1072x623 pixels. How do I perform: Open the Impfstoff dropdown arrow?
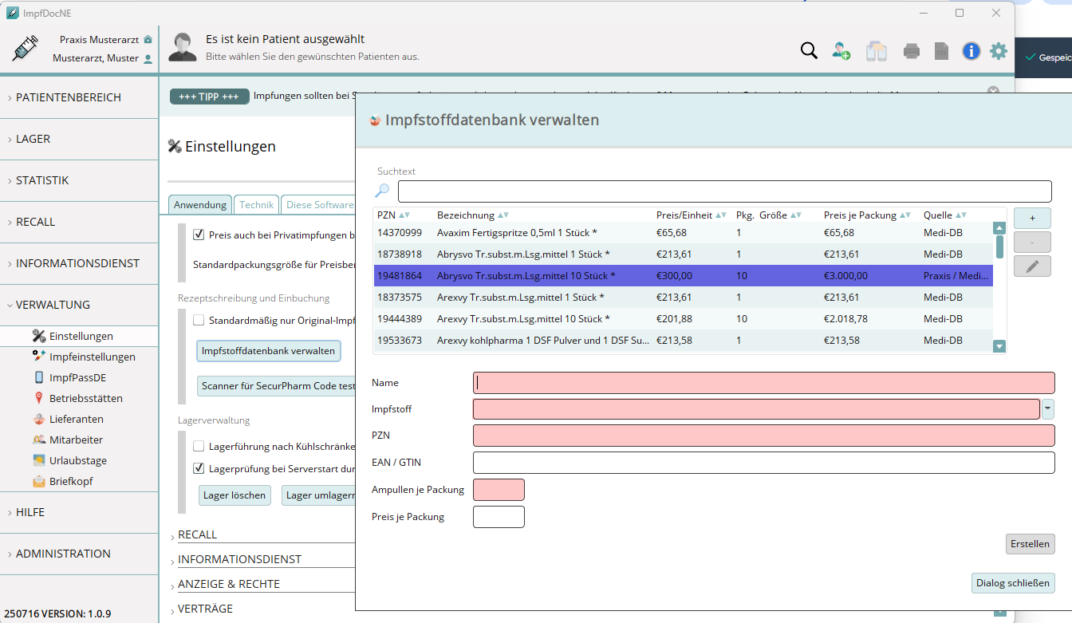pos(1048,409)
